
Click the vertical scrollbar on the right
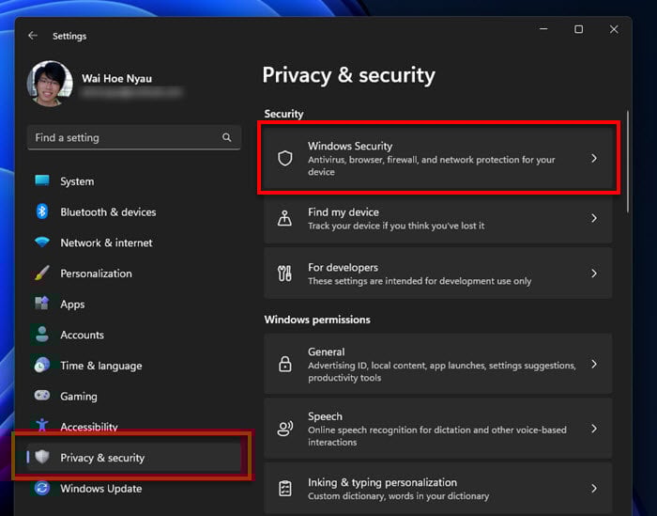coord(627,162)
